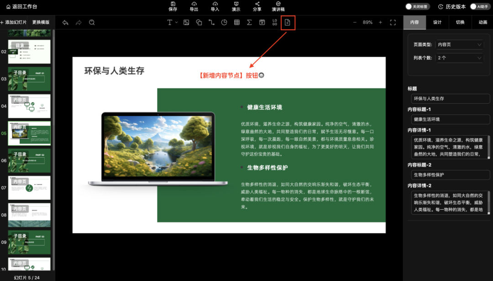Screen dimensions: 493x281
Task: Insert a LOGO using the LOGO icon
Action: point(274,22)
